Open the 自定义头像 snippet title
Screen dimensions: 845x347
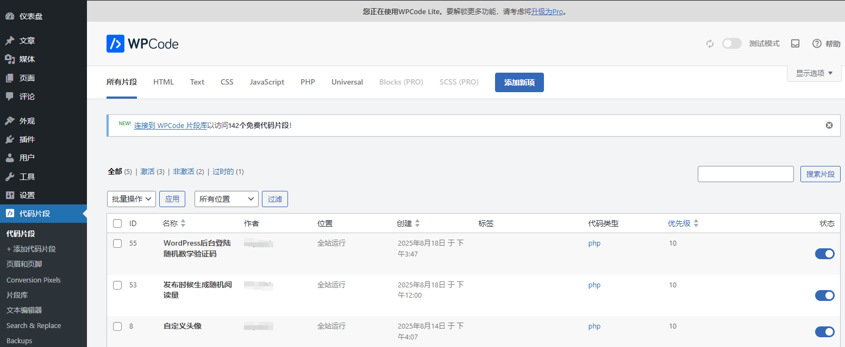[183, 326]
